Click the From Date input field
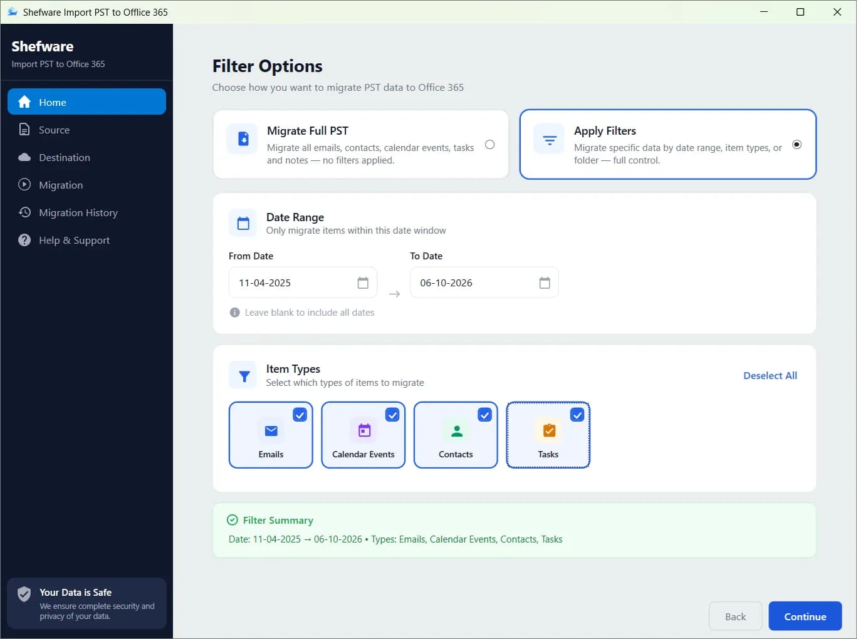Viewport: 858px width, 639px height. click(x=303, y=283)
